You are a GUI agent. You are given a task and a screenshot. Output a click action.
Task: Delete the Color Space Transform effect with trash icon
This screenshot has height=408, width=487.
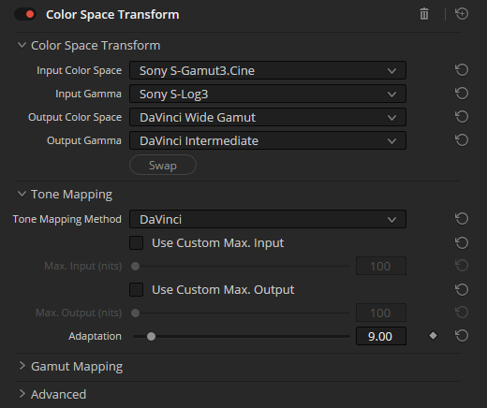(424, 14)
